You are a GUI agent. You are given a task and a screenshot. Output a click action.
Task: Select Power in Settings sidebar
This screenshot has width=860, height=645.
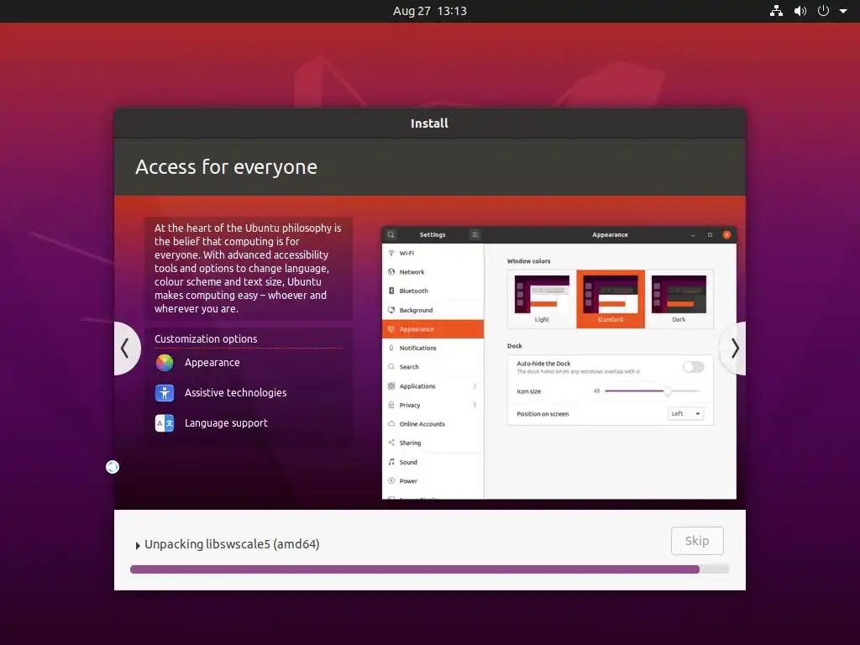click(433, 481)
